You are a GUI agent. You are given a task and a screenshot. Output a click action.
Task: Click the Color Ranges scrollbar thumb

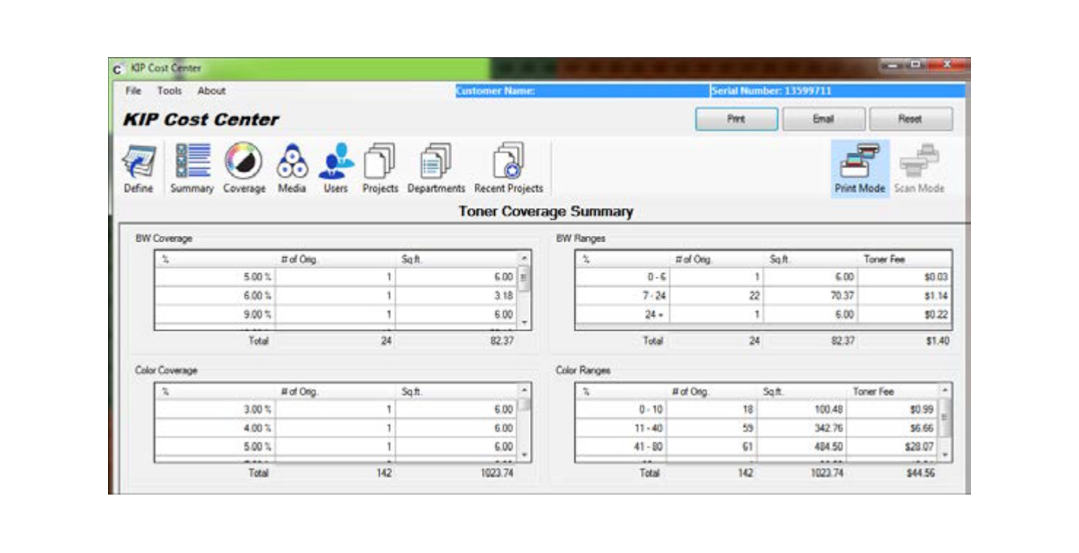pyautogui.click(x=945, y=417)
